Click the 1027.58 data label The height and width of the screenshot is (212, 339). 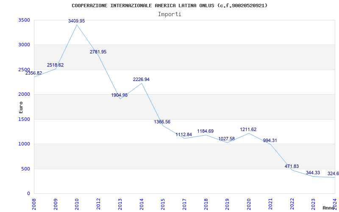[x=227, y=139]
